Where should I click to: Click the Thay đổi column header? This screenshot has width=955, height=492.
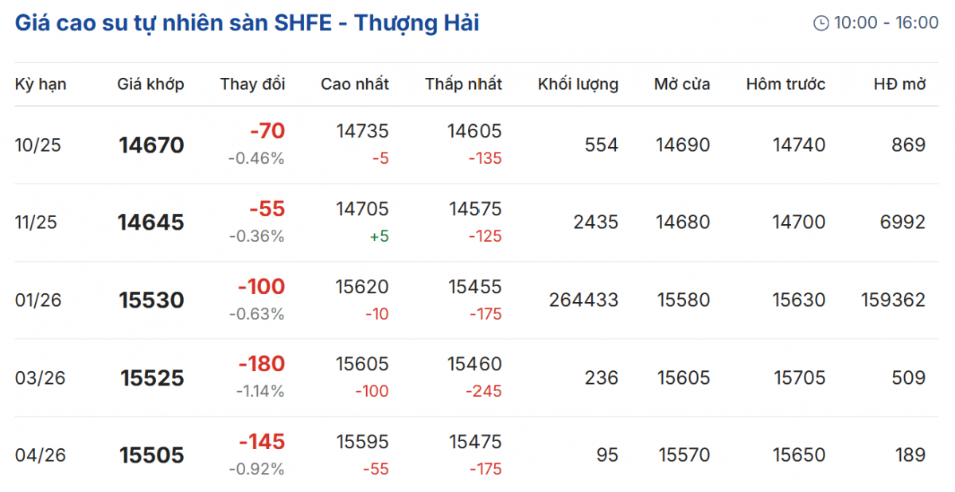tap(252, 84)
